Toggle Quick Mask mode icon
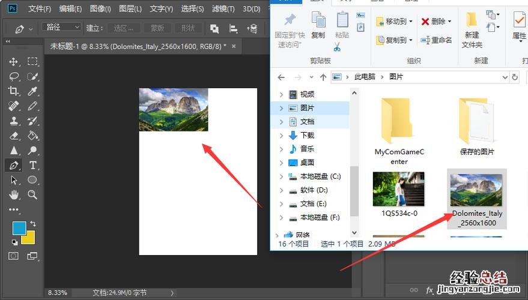The width and height of the screenshot is (528, 300). 13,256
